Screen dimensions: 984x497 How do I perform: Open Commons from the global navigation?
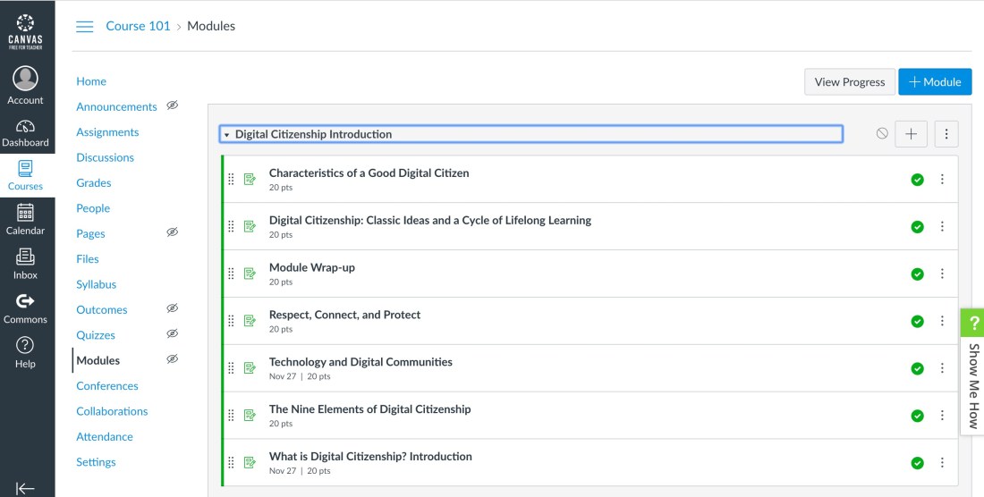[x=25, y=307]
